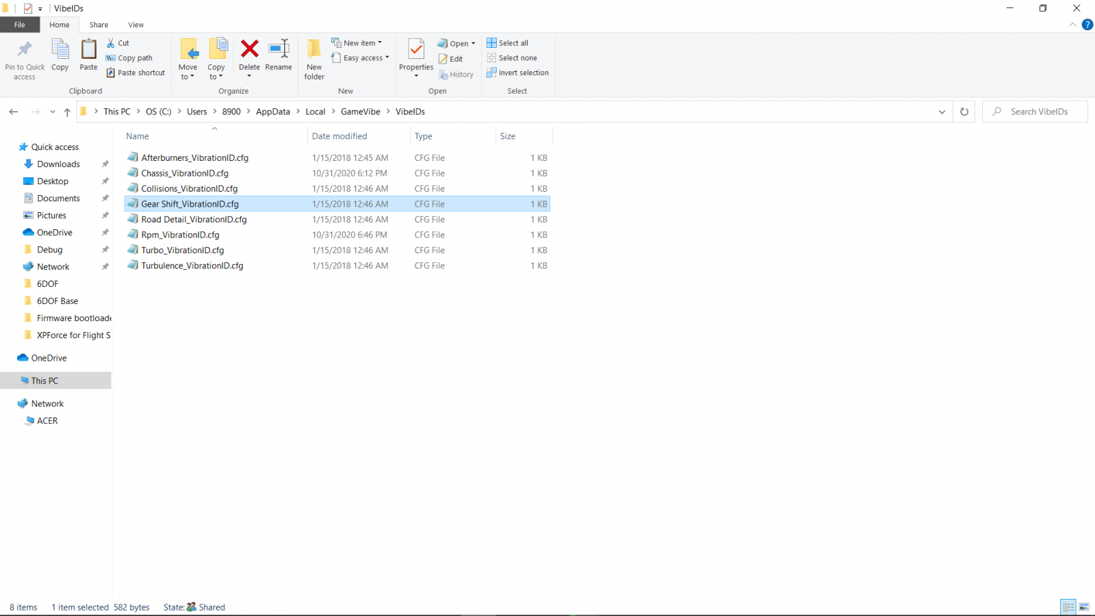The height and width of the screenshot is (616, 1095).
Task: Click Select none in the ribbon
Action: (512, 58)
